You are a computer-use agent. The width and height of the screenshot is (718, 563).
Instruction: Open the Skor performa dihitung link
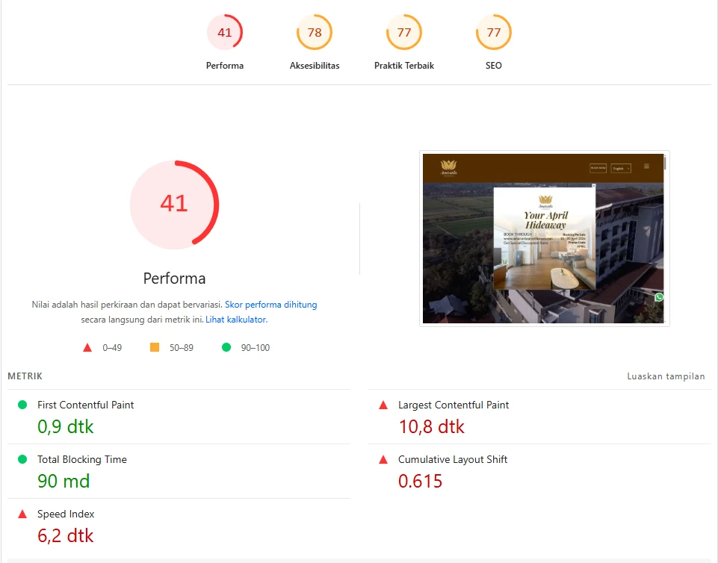pos(271,305)
